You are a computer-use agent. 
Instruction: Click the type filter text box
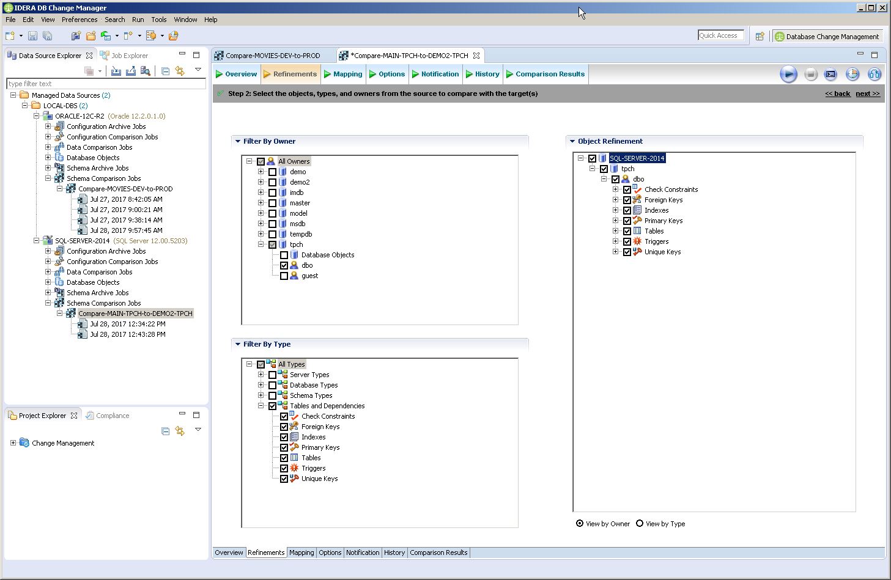(106, 84)
